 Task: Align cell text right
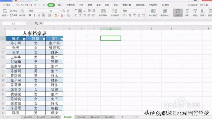[x=84, y=15]
